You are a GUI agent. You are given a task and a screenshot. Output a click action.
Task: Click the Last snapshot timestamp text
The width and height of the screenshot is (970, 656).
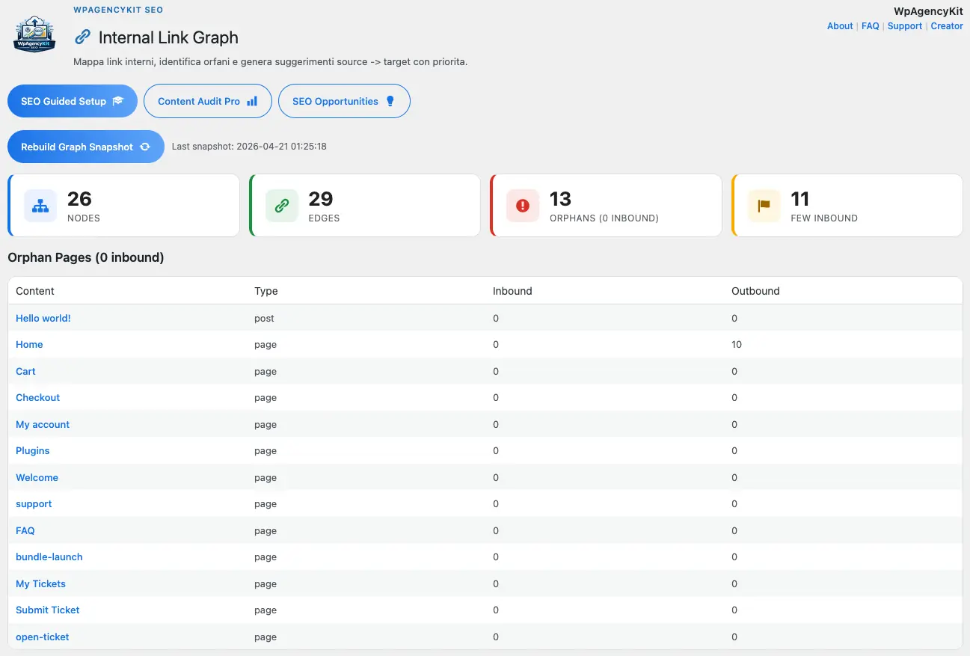pyautogui.click(x=249, y=147)
